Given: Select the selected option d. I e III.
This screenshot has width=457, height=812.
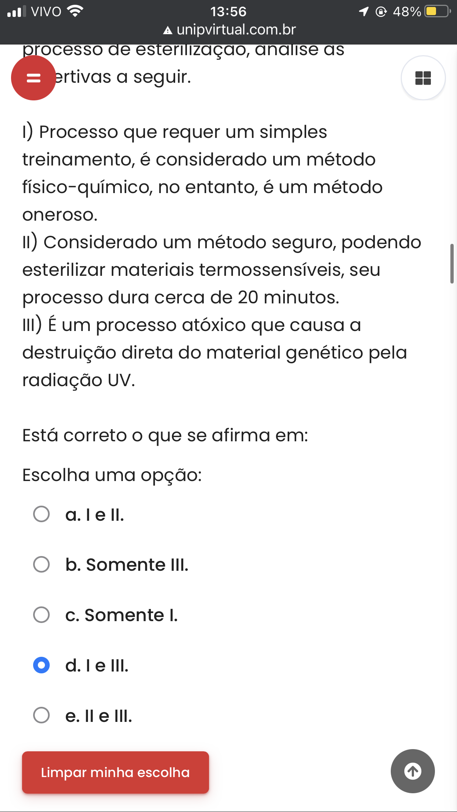Looking at the screenshot, I should point(81,665).
